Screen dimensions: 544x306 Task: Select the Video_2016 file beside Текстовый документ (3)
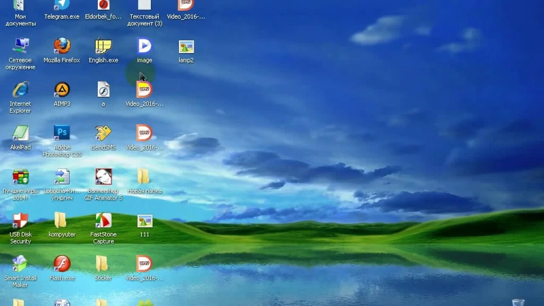(186, 10)
